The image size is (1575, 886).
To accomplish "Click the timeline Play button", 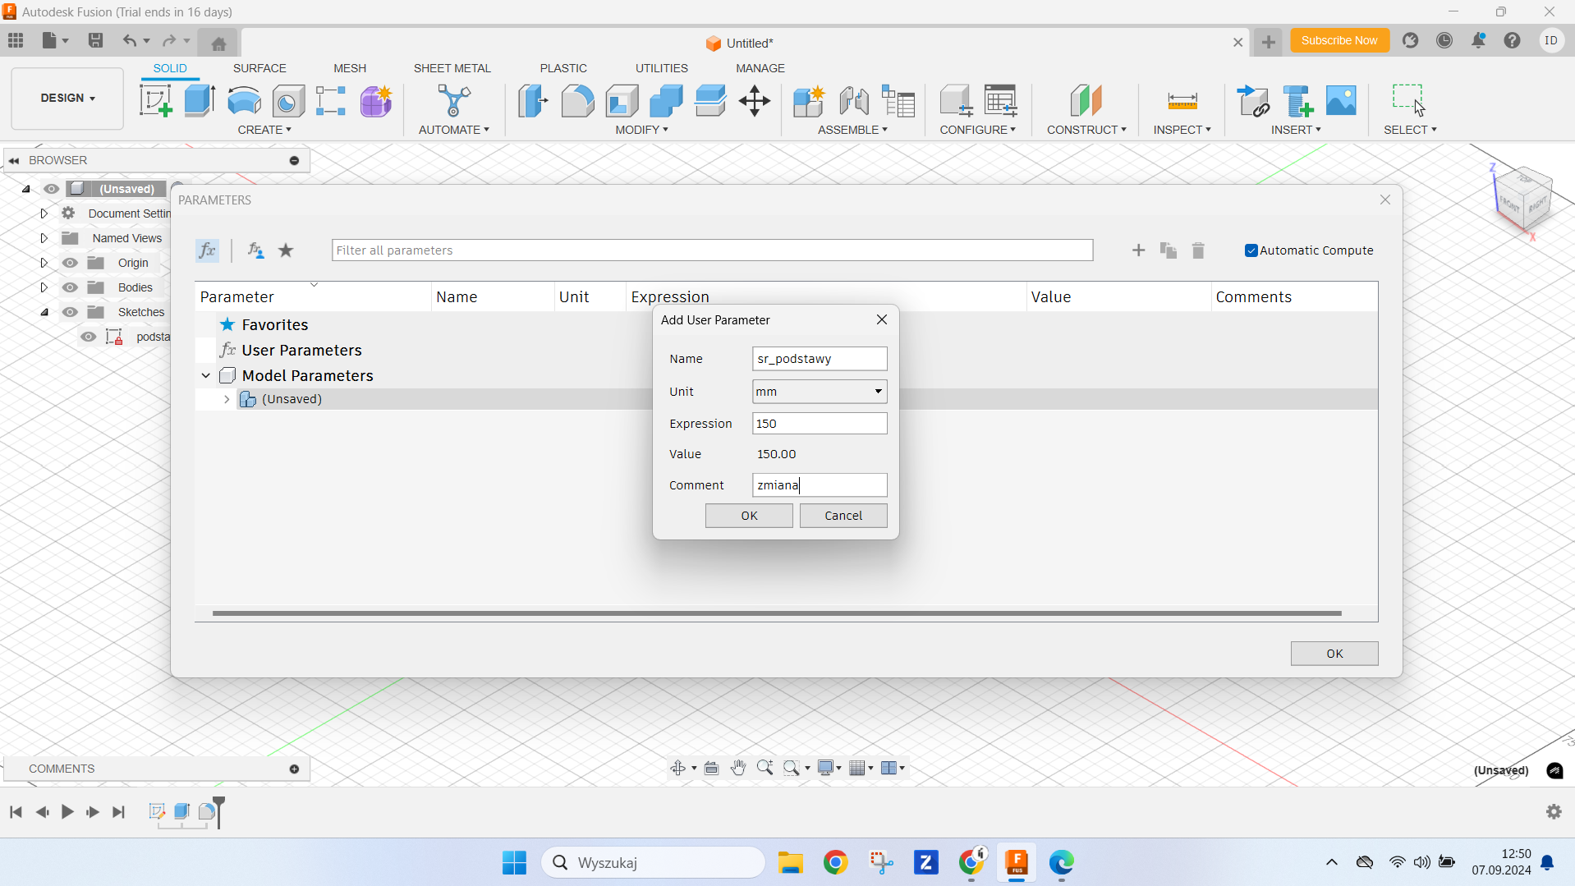I will click(x=67, y=812).
